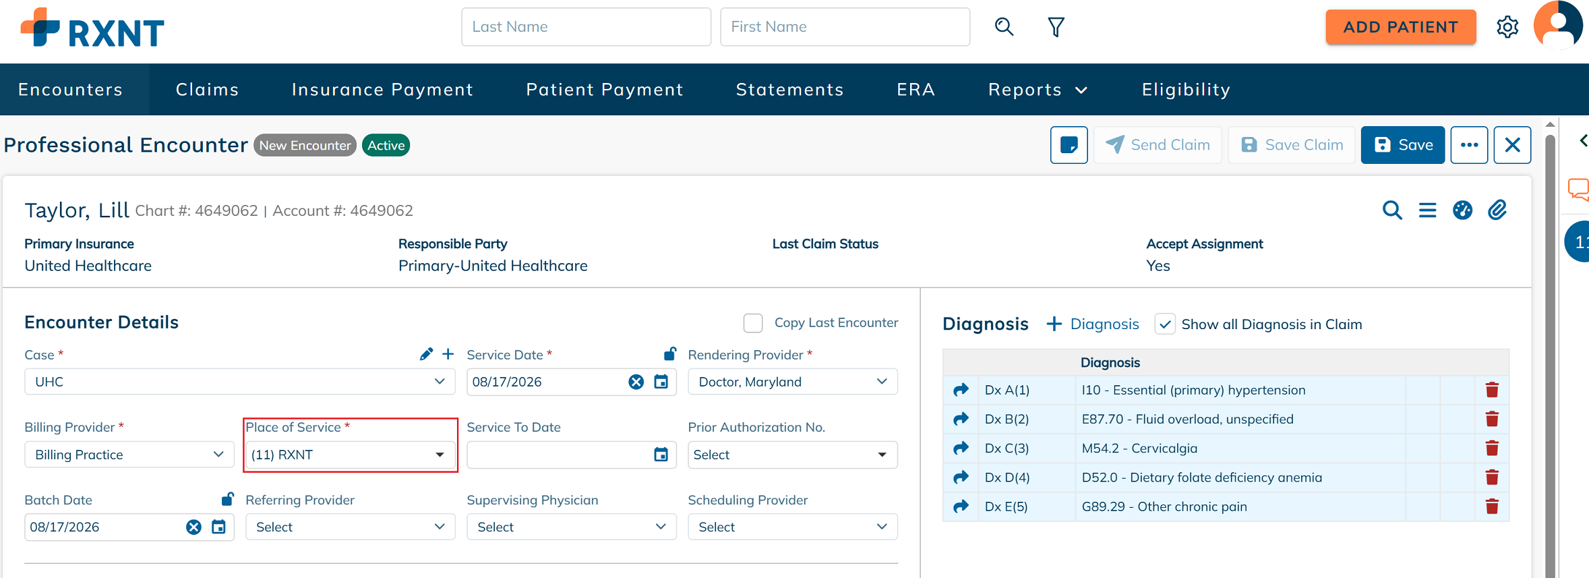
Task: Click the Send Claim button
Action: [x=1158, y=145]
